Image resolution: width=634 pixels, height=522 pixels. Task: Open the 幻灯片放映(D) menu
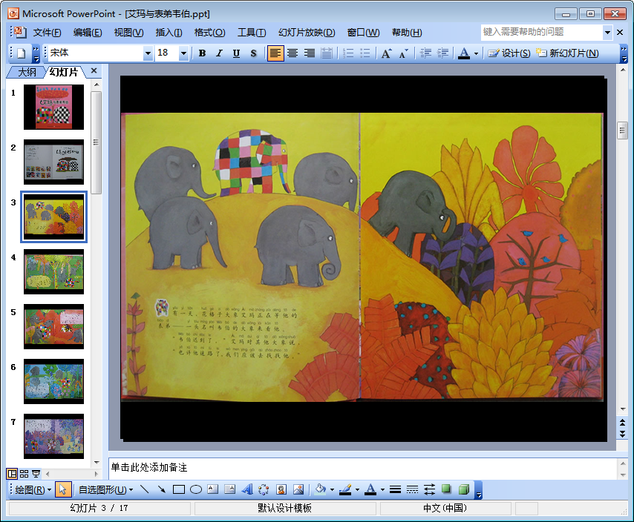(x=307, y=33)
